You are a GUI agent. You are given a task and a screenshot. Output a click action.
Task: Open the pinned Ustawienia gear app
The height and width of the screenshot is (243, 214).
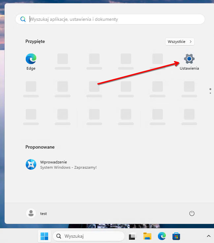189,59
